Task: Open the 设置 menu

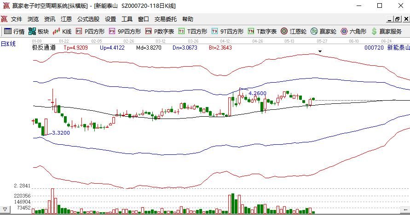Action: tap(110, 19)
